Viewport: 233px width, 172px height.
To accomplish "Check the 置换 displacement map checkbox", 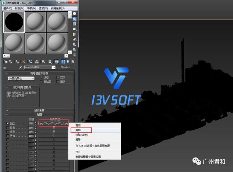I will tap(8, 136).
